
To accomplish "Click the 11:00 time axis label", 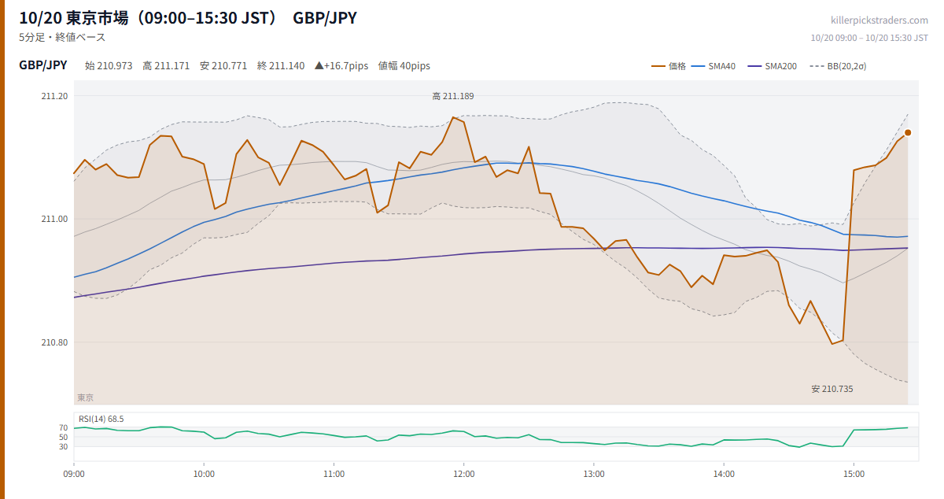I will click(x=334, y=474).
